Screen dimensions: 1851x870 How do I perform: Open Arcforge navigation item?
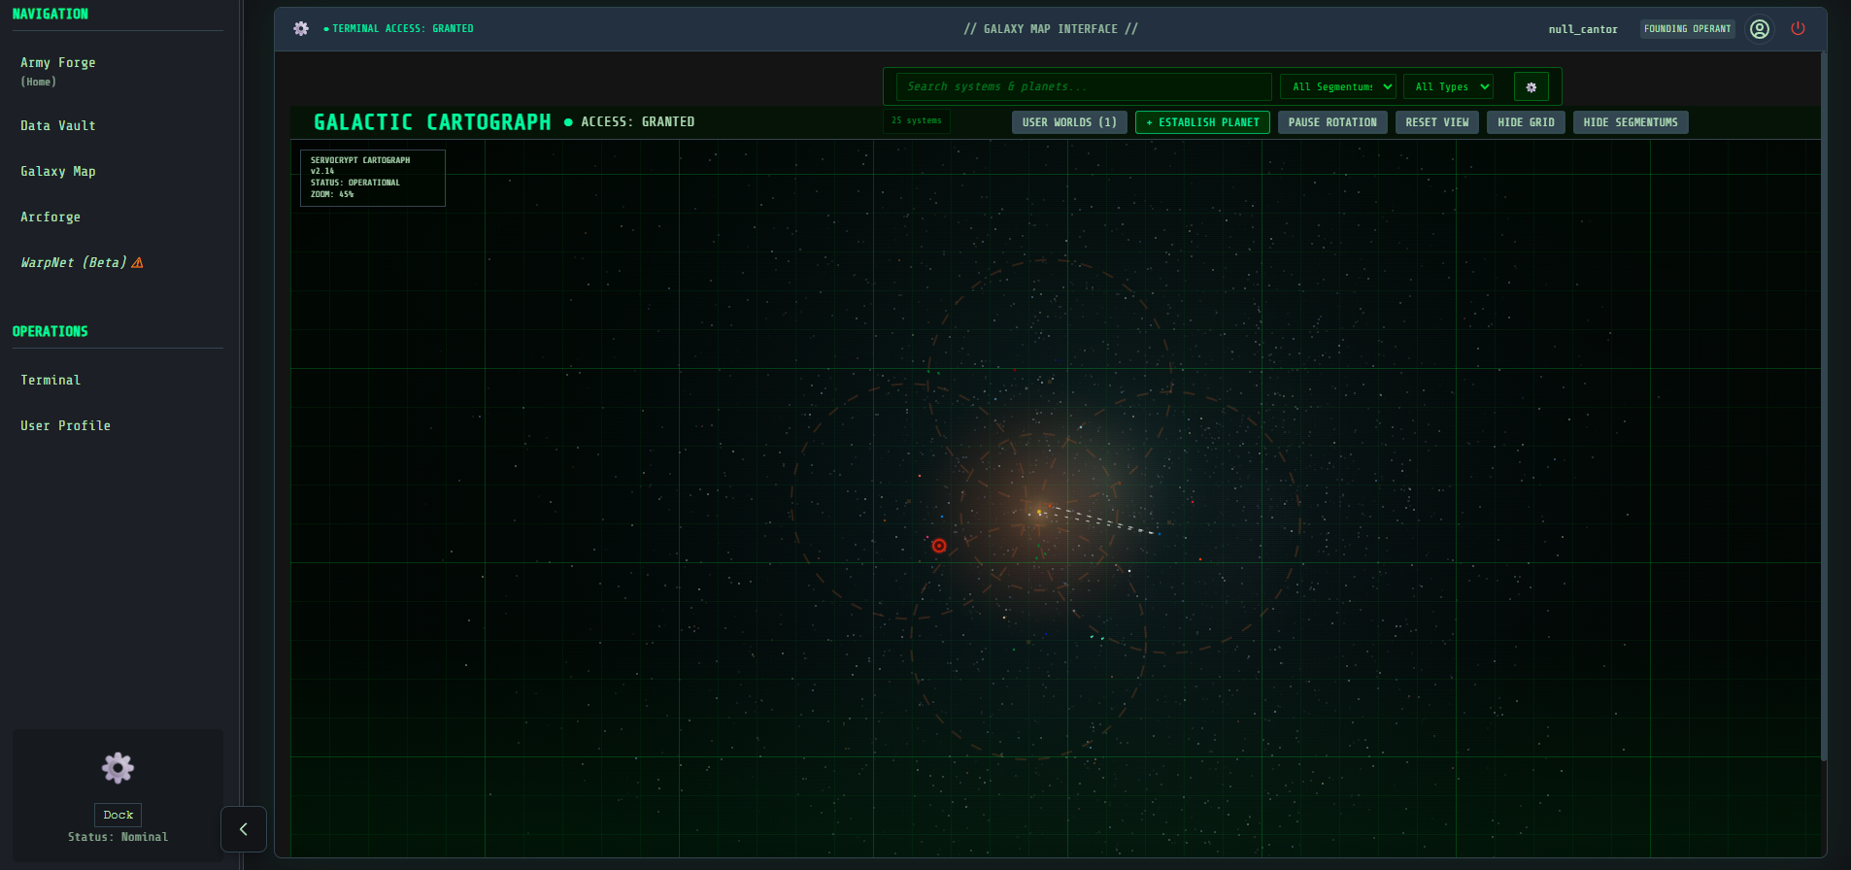click(x=50, y=217)
